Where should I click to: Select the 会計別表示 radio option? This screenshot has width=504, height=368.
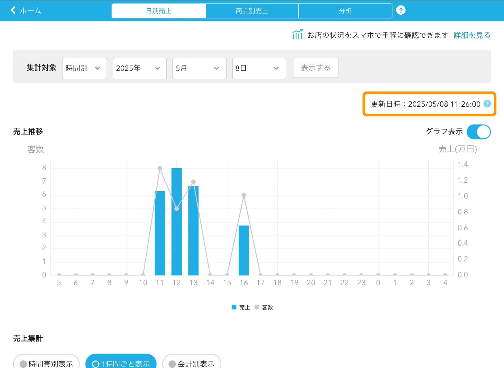(x=192, y=363)
